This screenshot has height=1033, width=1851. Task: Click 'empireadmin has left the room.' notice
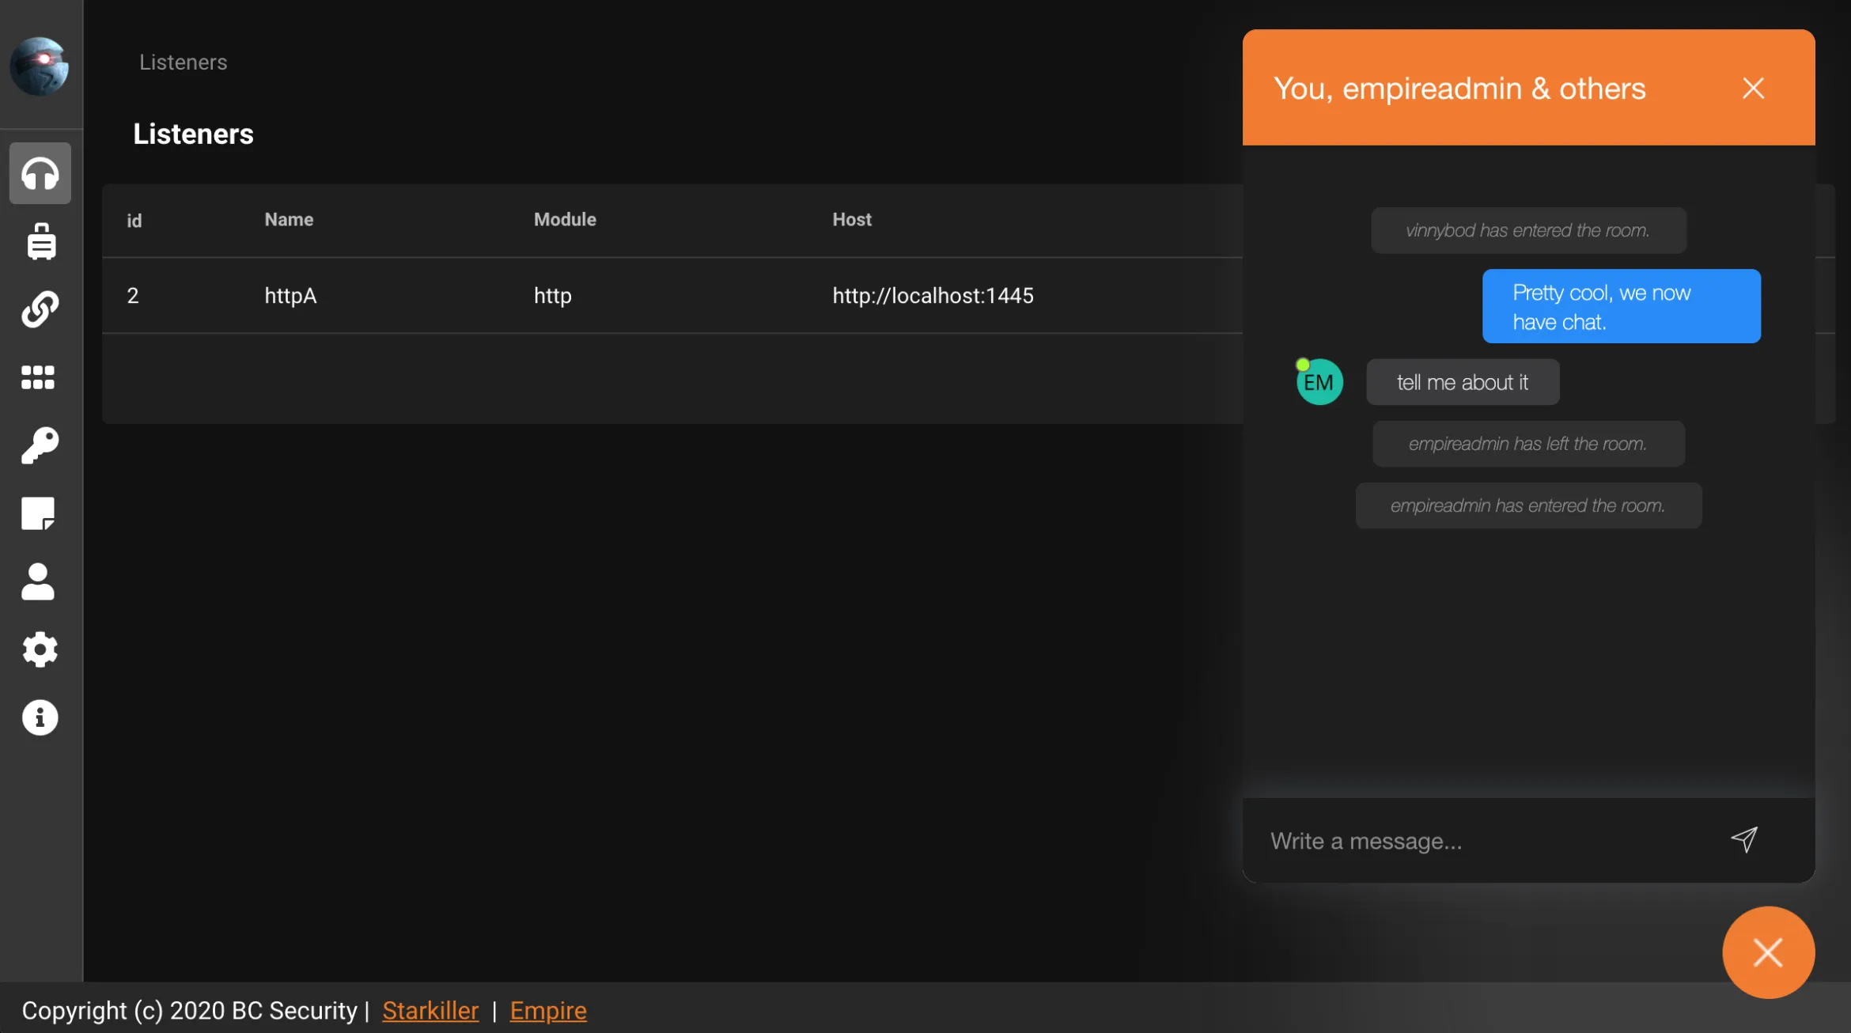click(x=1528, y=444)
